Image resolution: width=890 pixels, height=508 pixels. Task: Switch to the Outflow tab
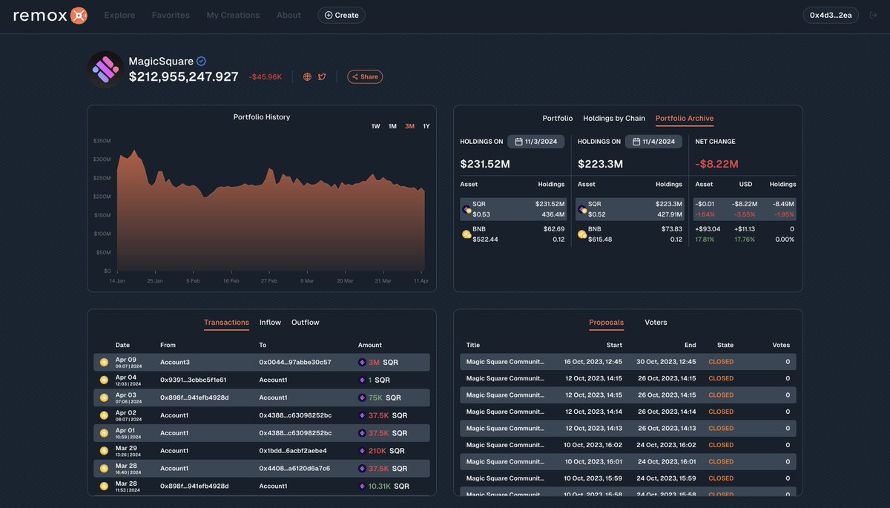click(305, 322)
